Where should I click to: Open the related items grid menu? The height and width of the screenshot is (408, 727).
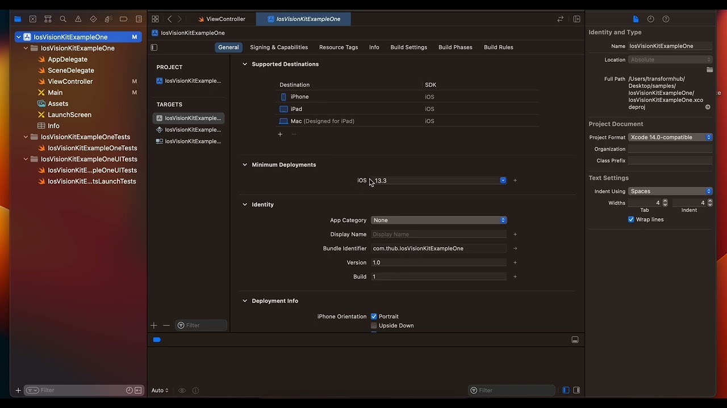coord(155,19)
